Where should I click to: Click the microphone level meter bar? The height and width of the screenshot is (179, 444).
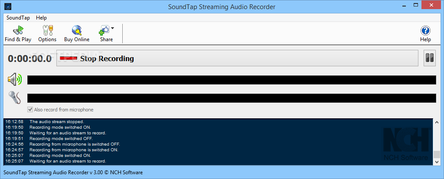[232, 98]
